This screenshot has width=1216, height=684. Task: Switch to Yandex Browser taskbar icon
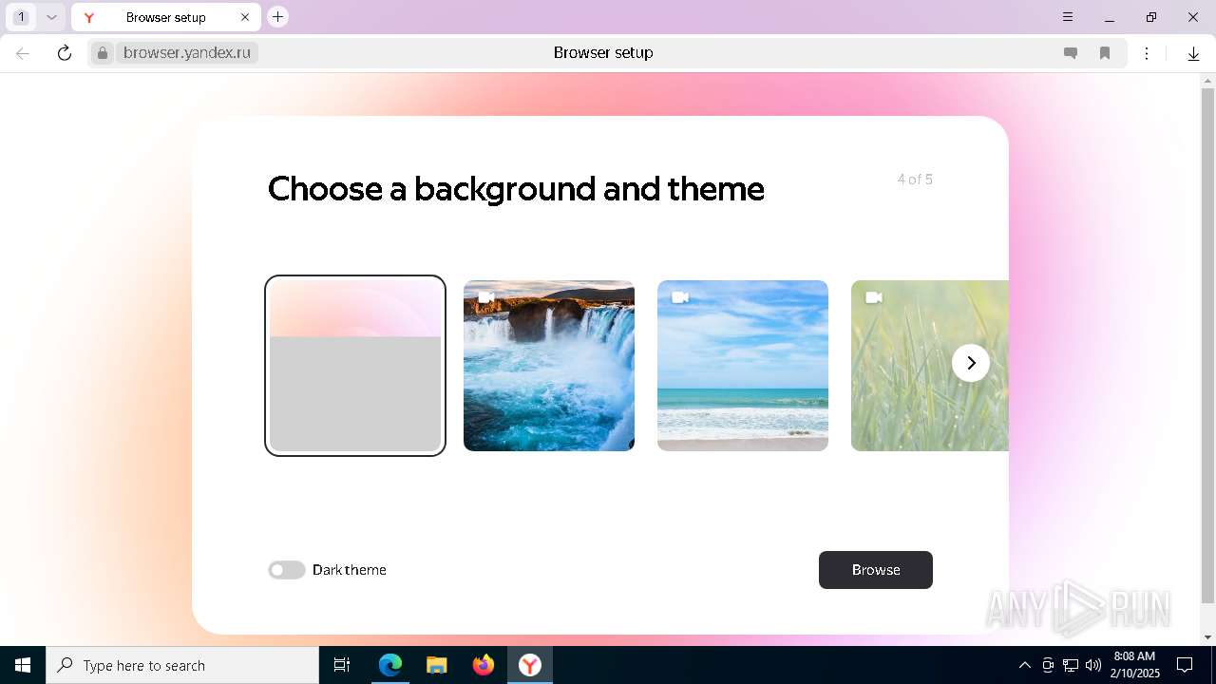click(x=529, y=665)
